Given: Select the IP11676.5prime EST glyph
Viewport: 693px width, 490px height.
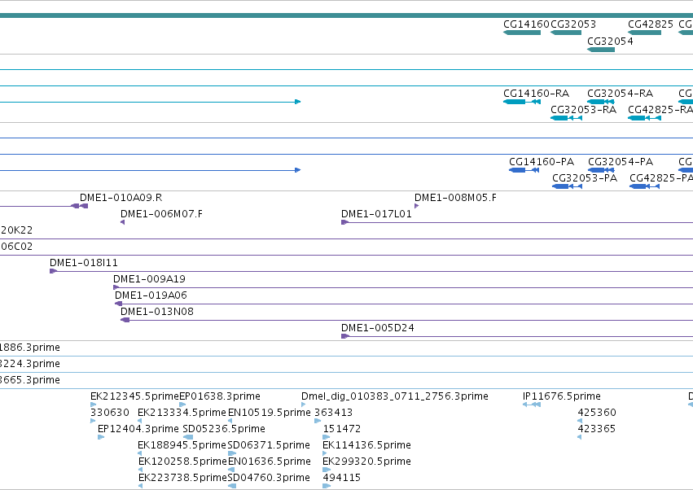Looking at the screenshot, I should 531,405.
